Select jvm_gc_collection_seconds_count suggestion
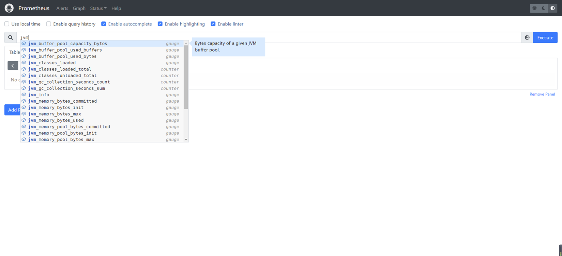This screenshot has height=256, width=562. point(102,82)
